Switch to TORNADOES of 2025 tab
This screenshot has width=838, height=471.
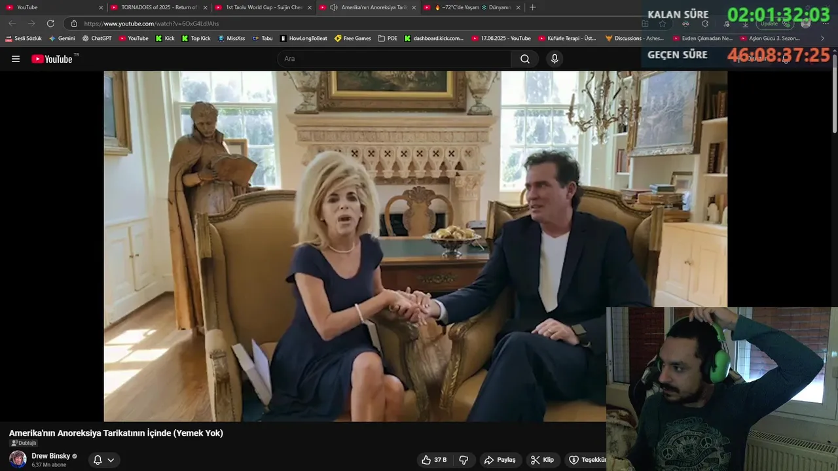point(160,7)
